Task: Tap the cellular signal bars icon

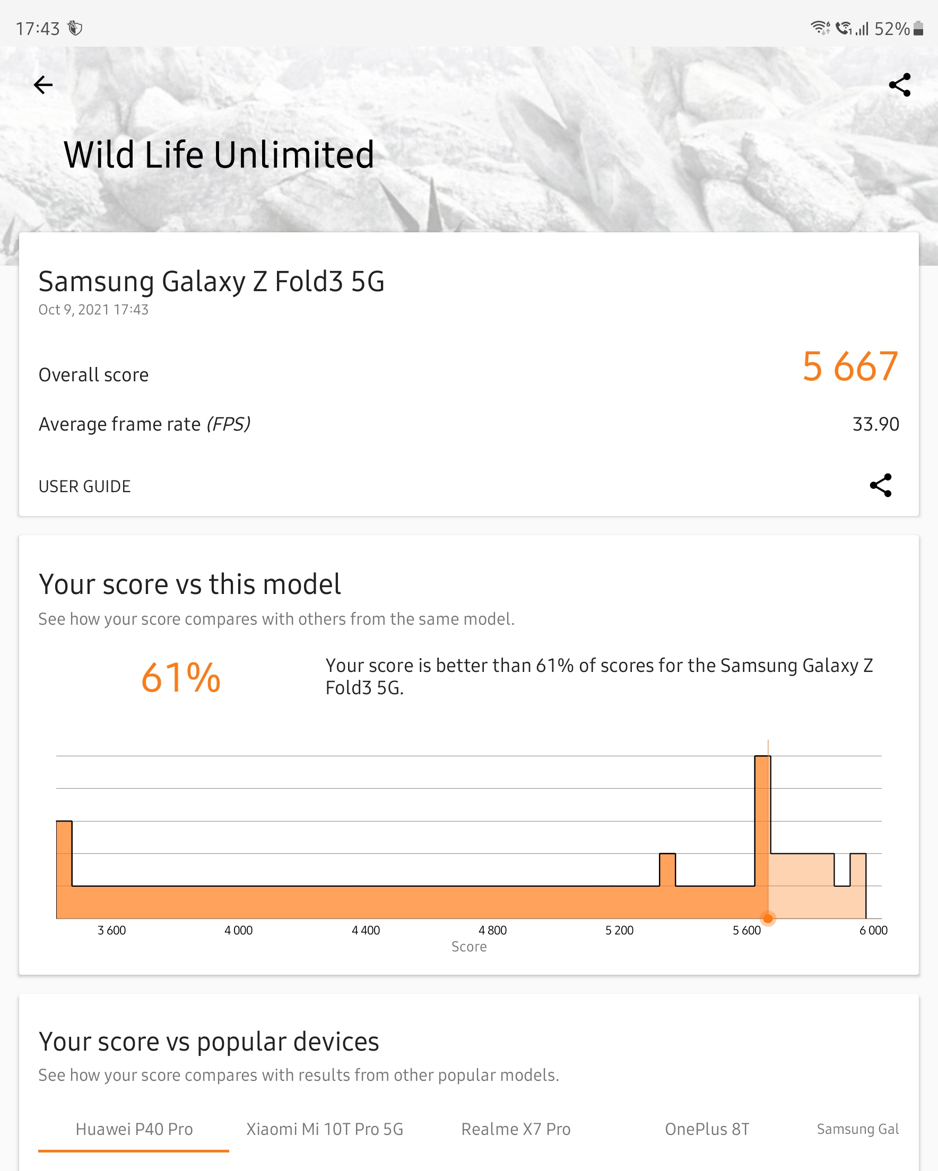Action: [863, 28]
